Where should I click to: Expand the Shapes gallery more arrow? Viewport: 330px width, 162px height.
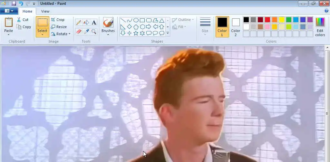168,33
